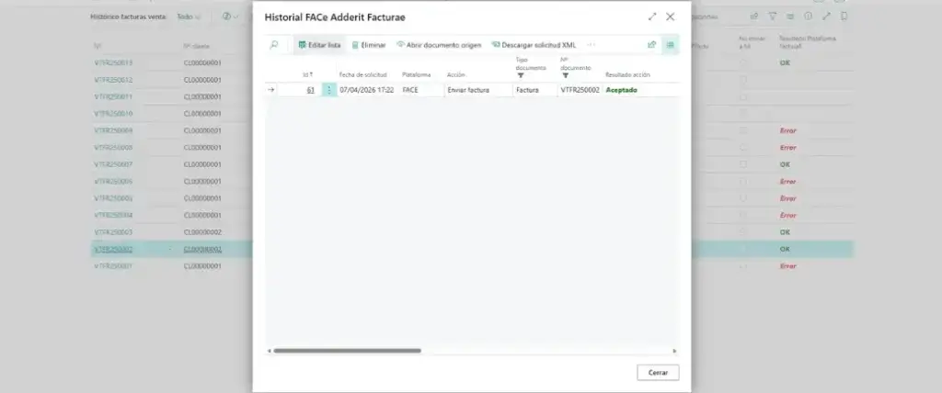
Task: Open the more actions ellipsis in toolbar
Action: click(x=591, y=44)
